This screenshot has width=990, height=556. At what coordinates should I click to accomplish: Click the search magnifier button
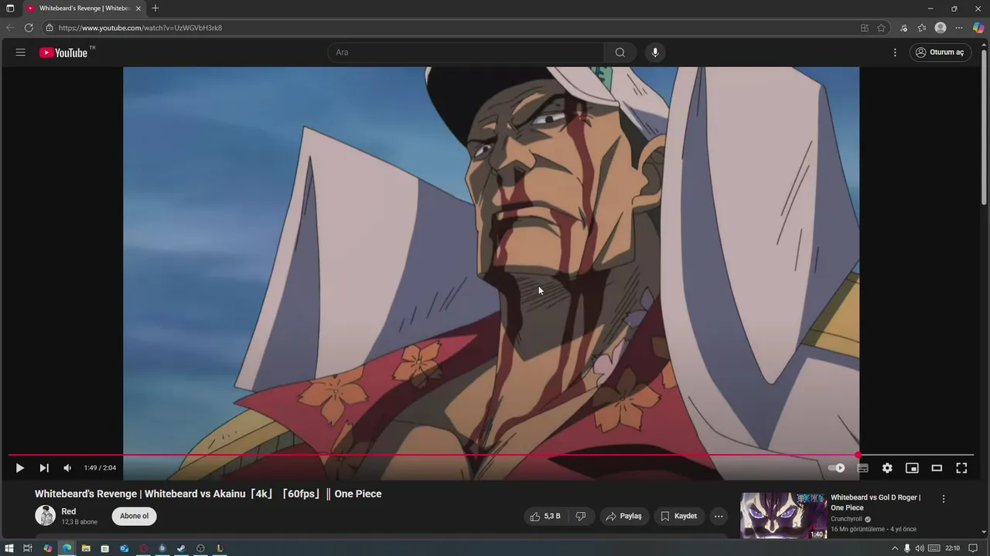tap(620, 53)
